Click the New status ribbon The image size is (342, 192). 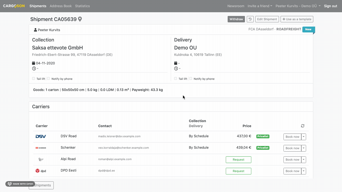[x=308, y=29]
